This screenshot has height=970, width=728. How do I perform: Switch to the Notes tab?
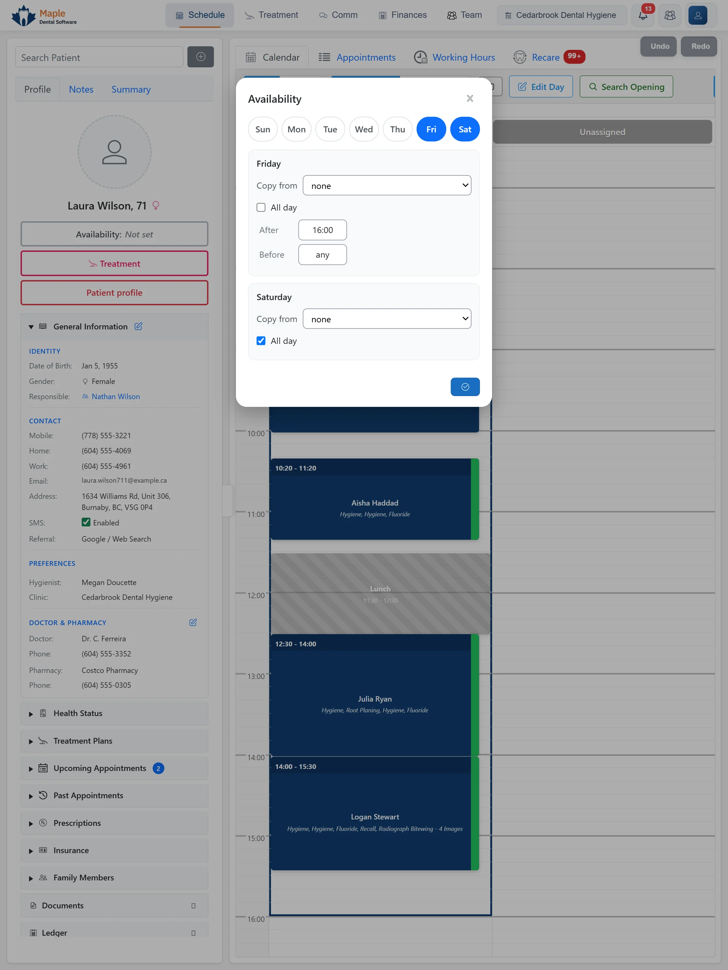tap(81, 90)
